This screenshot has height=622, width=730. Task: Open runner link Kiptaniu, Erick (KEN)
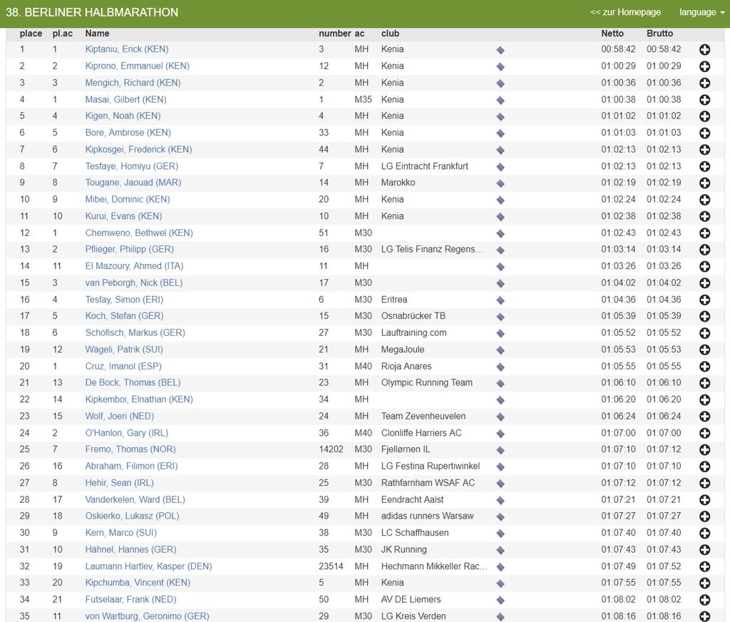pyautogui.click(x=127, y=49)
